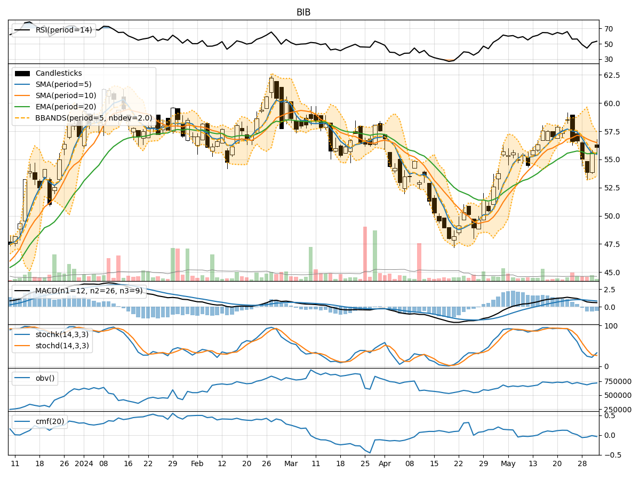Click the black Candlesticks legend marker
This screenshot has width=640, height=480.
pos(22,73)
